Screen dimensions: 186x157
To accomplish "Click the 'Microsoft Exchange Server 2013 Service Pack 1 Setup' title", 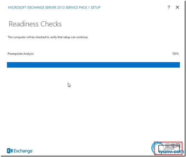I will click(54, 7).
